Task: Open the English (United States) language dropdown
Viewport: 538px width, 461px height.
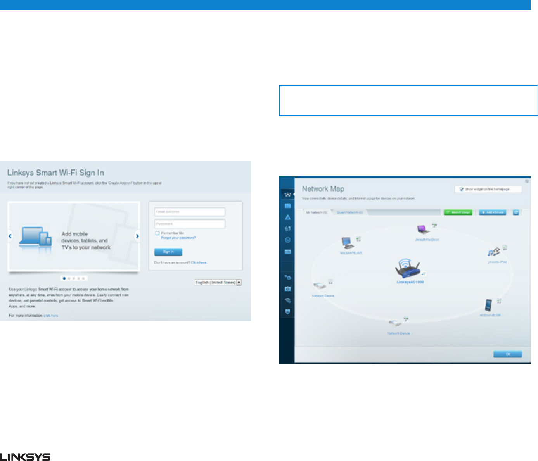Action: coord(218,283)
